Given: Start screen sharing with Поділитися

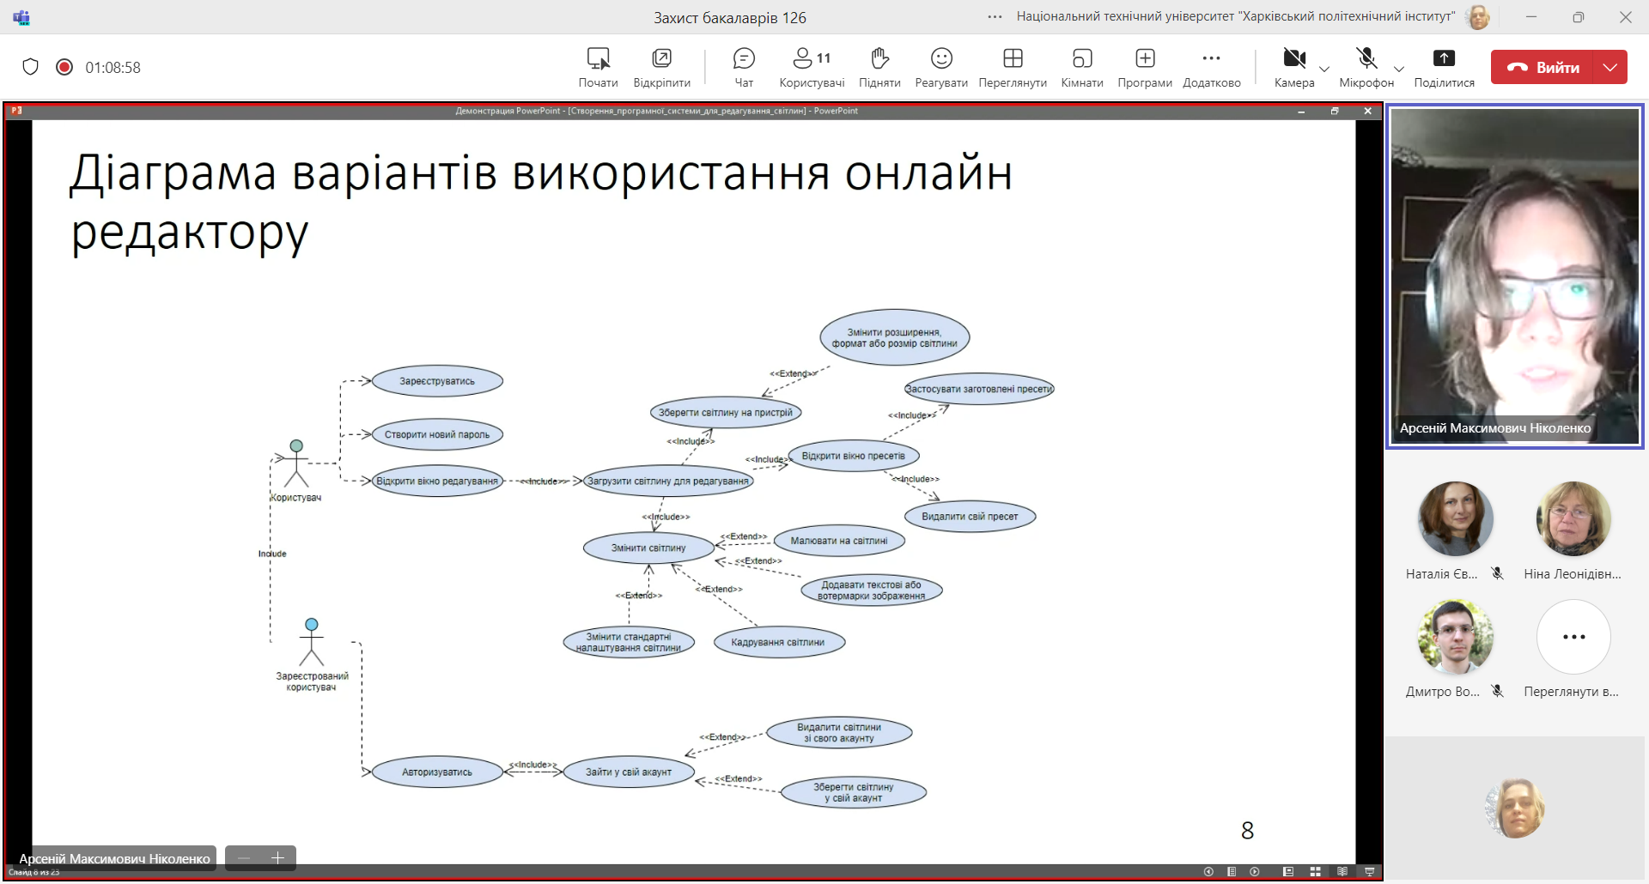Looking at the screenshot, I should tap(1444, 59).
